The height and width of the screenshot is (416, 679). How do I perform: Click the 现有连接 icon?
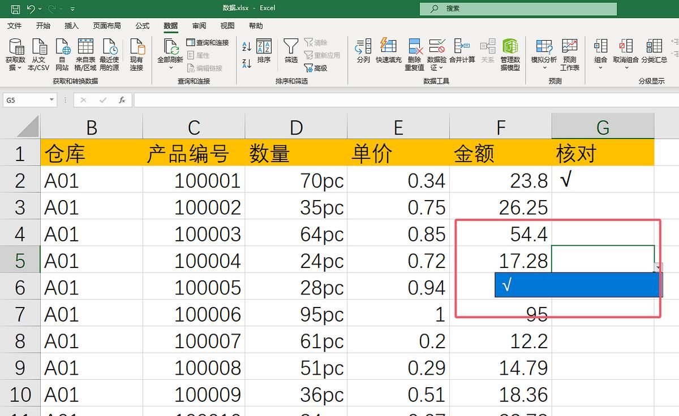click(136, 54)
